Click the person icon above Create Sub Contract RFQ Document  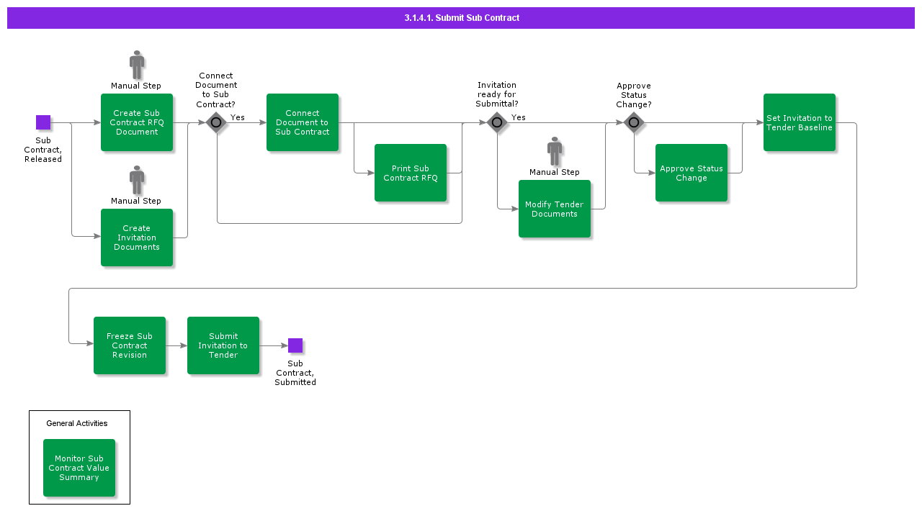pyautogui.click(x=137, y=65)
